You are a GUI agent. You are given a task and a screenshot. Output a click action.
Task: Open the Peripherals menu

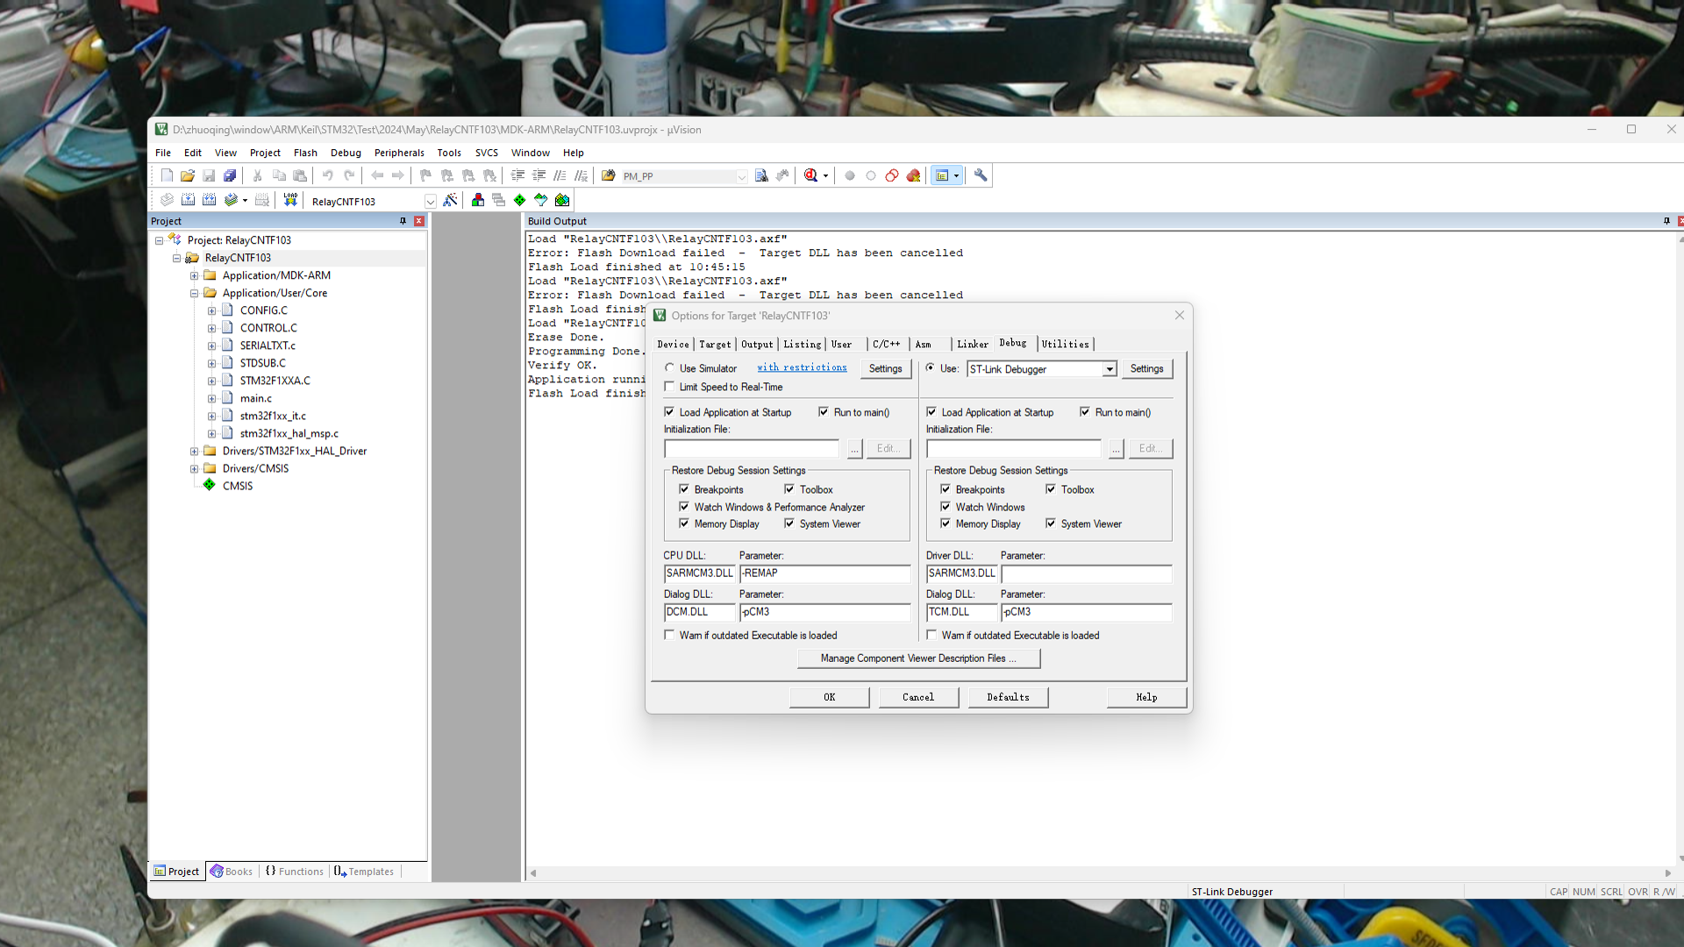tap(398, 153)
